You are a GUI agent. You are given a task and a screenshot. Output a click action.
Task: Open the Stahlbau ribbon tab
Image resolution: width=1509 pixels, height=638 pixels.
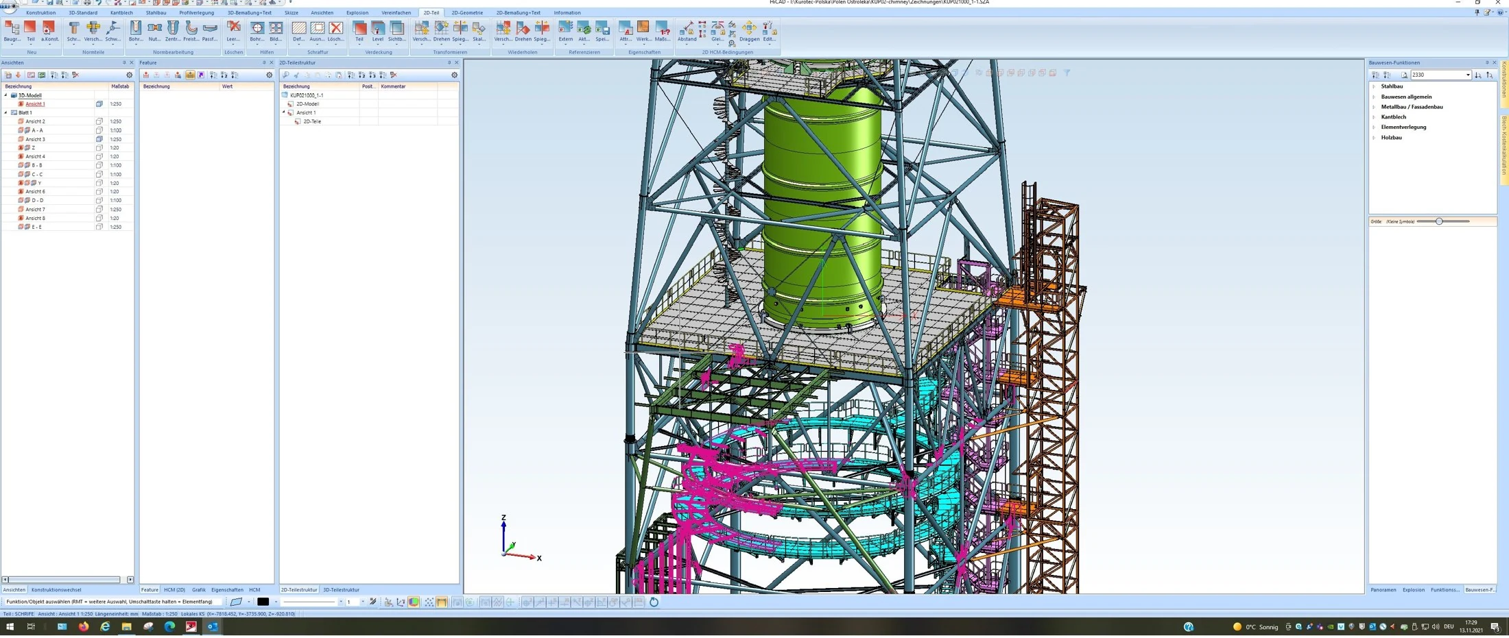156,12
